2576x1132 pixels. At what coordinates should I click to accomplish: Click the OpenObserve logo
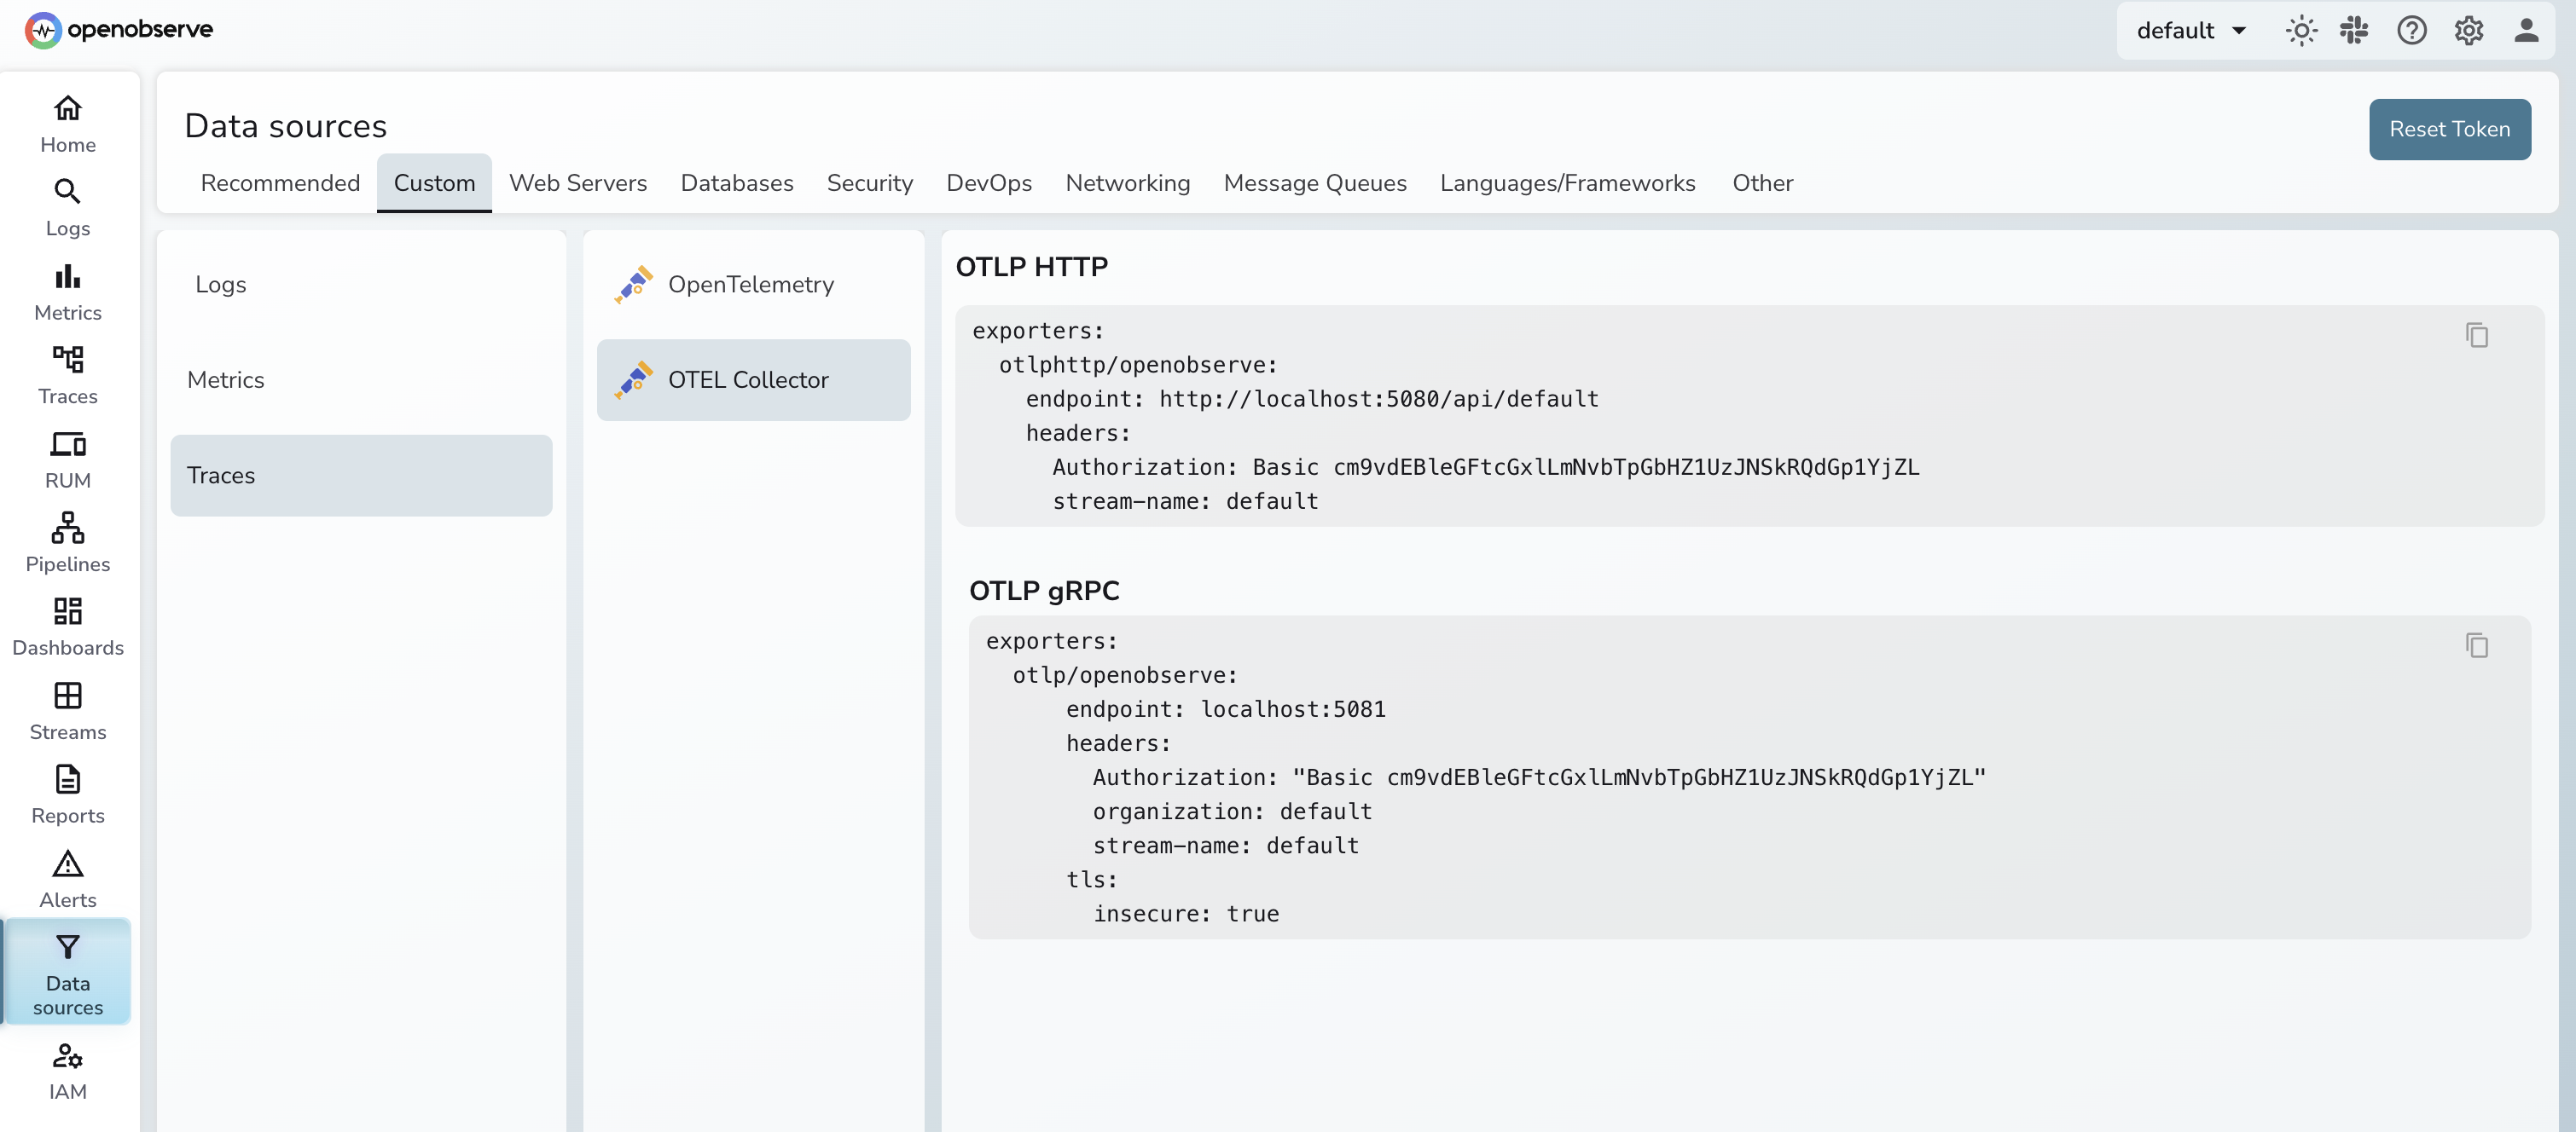pos(118,30)
